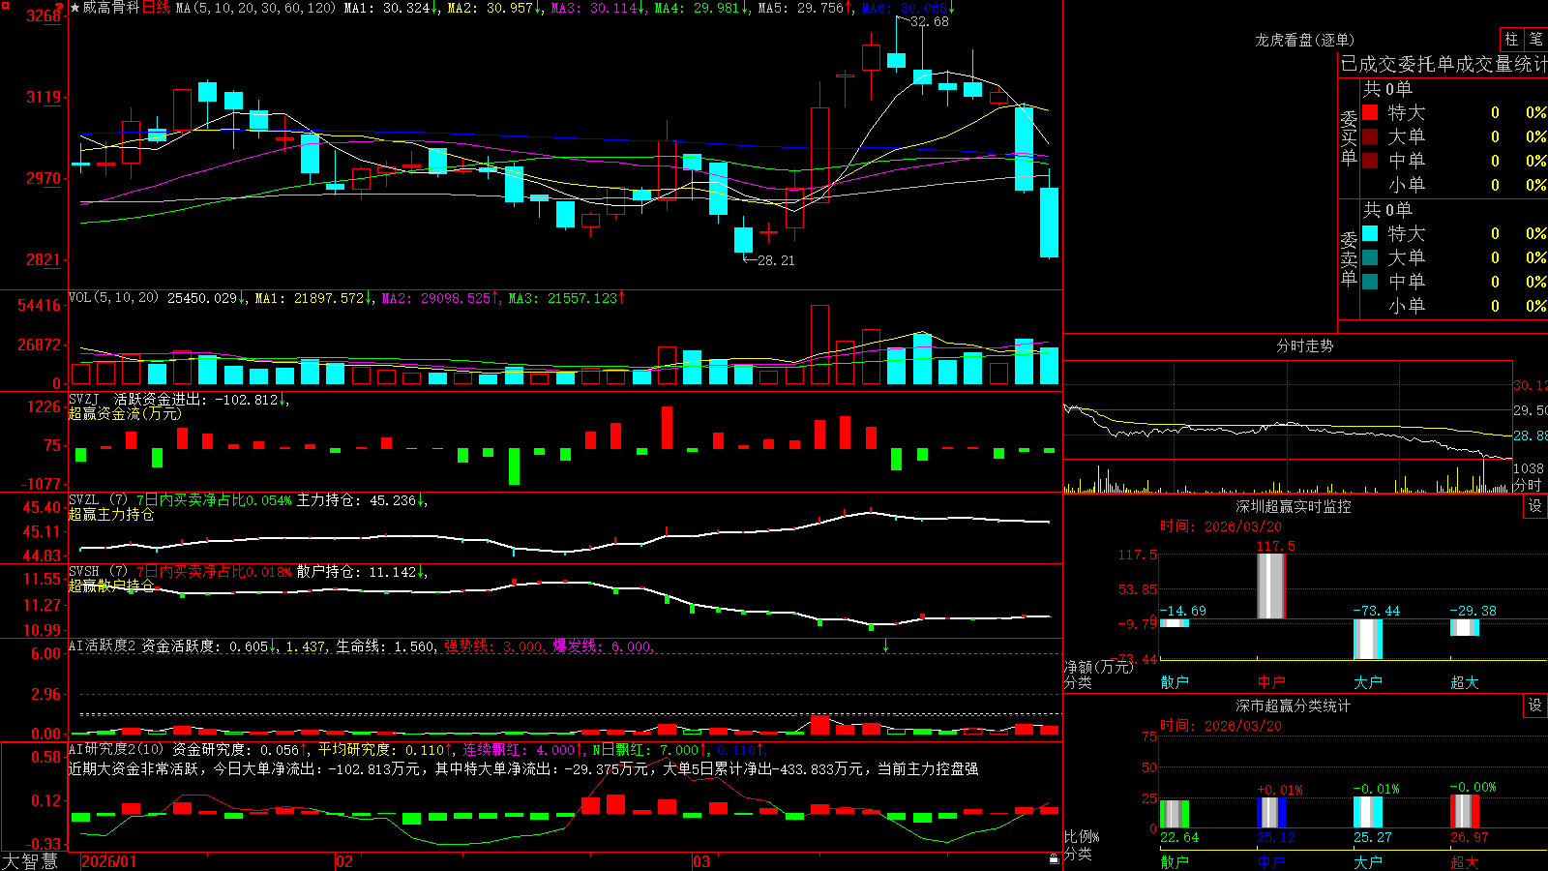Click cyan 特大 swatch in 委卖单 section

1370,233
